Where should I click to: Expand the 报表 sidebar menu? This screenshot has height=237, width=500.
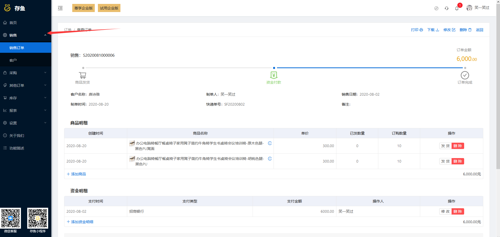[26, 111]
